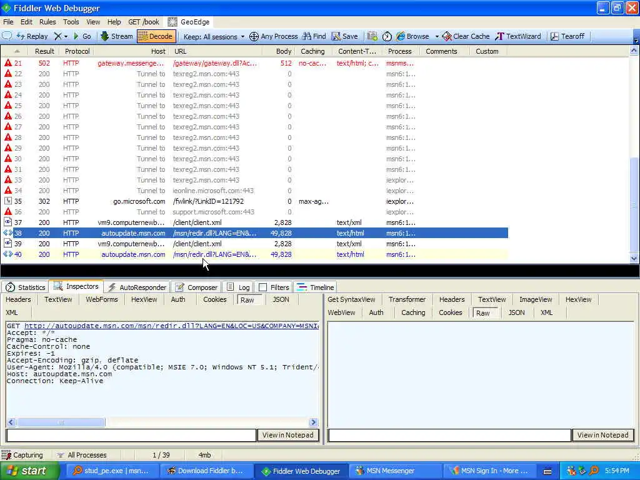
Task: Toggle Capturing status bar indicator
Action: click(x=22, y=455)
